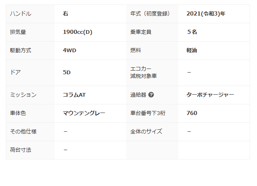The height and width of the screenshot is (186, 257).
Task: Click the chassis number value 760
Action: coord(192,113)
